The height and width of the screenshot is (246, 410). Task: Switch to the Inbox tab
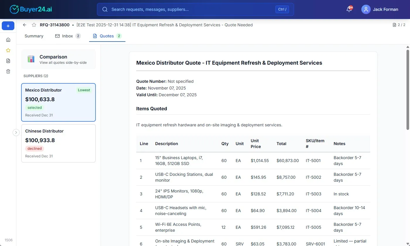[x=68, y=36]
